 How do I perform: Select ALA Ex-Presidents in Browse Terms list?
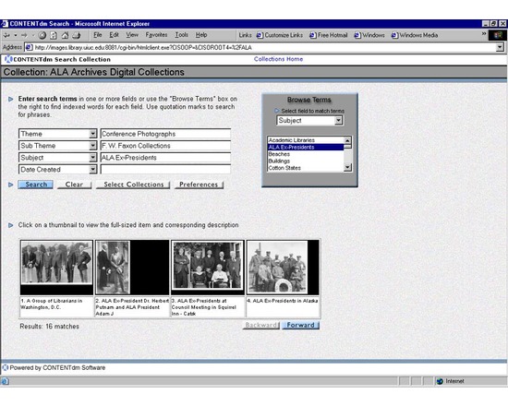click(305, 147)
